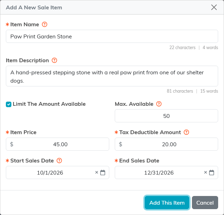Clear the End Sales Date value
224x215 pixels.
[x=205, y=172]
